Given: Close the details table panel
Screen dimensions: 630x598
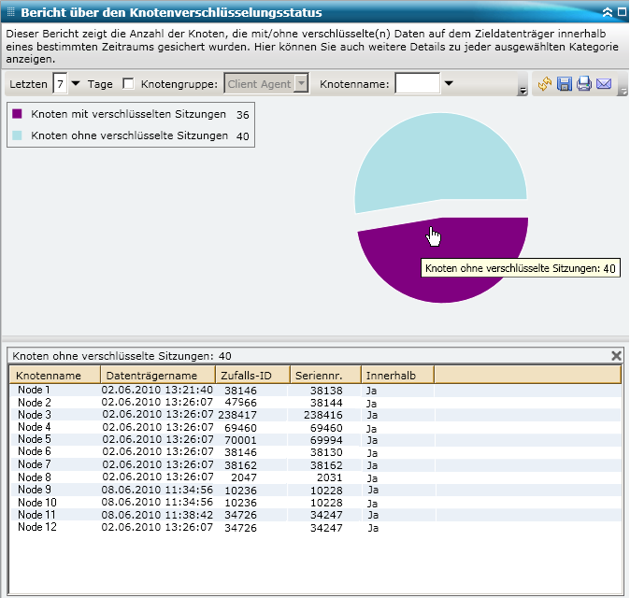Looking at the screenshot, I should [x=616, y=356].
